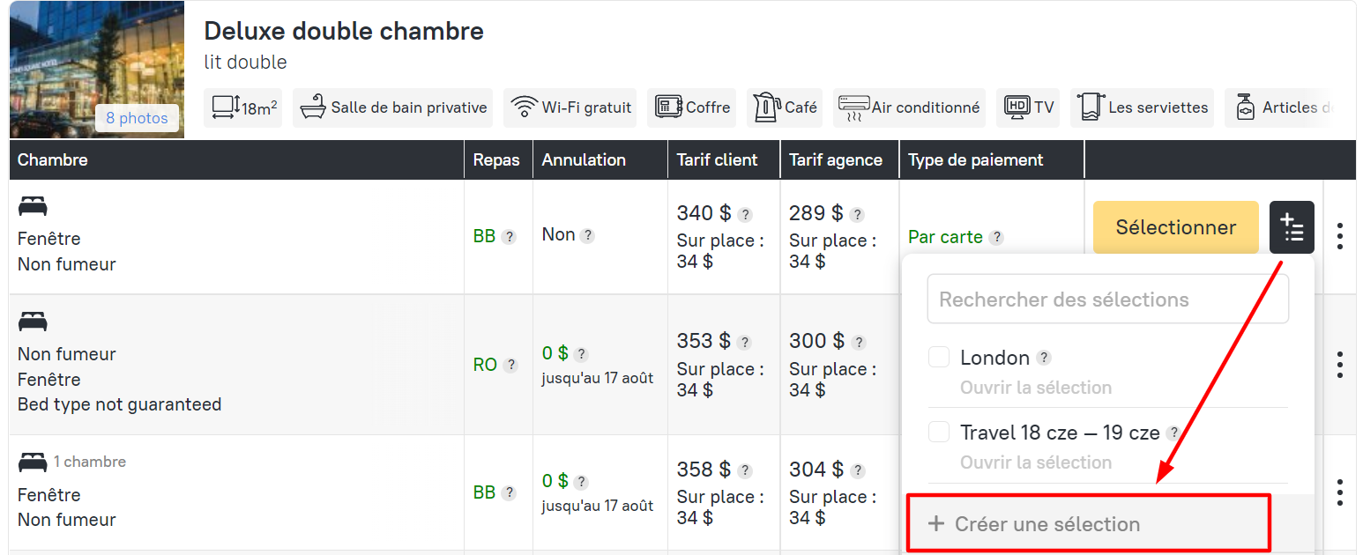Click the add-to-selection list icon
Viewport: 1363px width, 555px height.
point(1292,227)
